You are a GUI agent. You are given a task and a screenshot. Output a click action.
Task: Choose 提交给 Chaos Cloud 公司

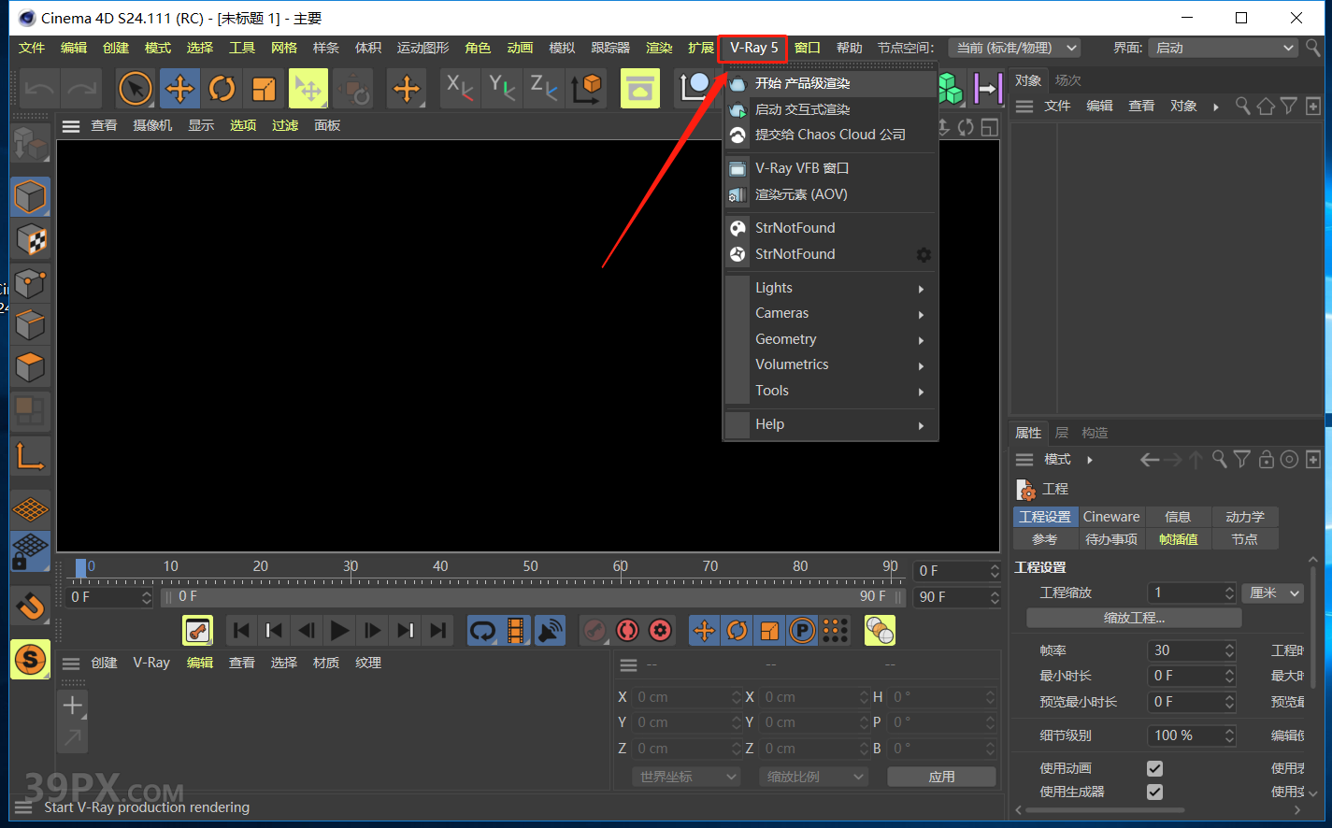[x=831, y=135]
